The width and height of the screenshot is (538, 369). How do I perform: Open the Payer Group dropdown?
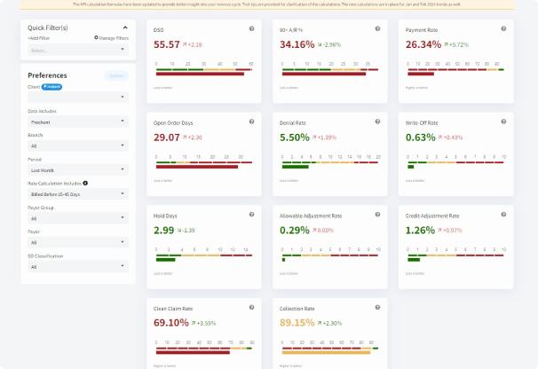click(x=78, y=218)
